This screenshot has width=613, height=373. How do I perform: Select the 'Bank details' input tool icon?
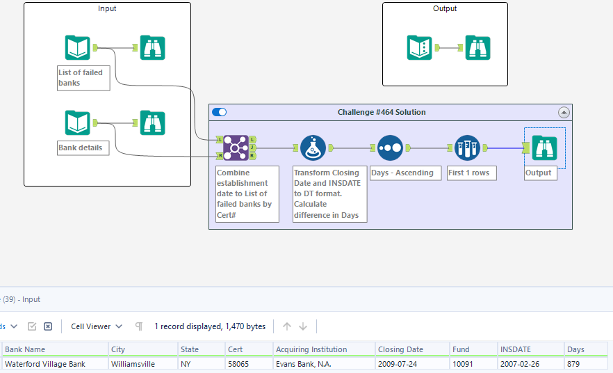pyautogui.click(x=77, y=123)
